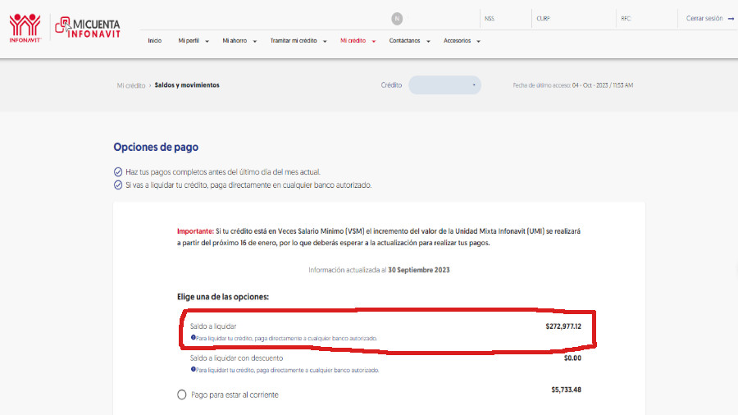738x415 pixels.
Task: Click the Cerrar sesión arrow icon
Action: coord(731,18)
